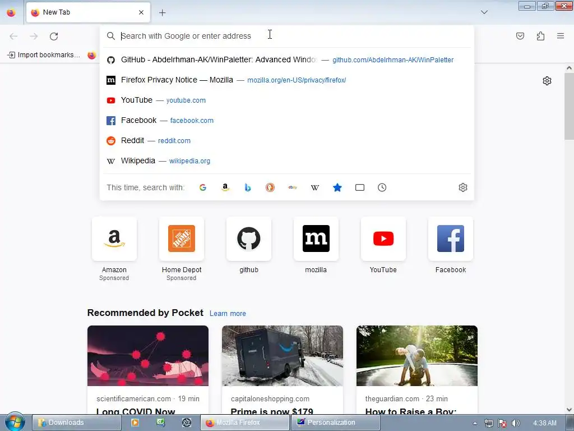This screenshot has height=431, width=574.
Task: Search bookmarks with the star icon
Action: coord(337,187)
